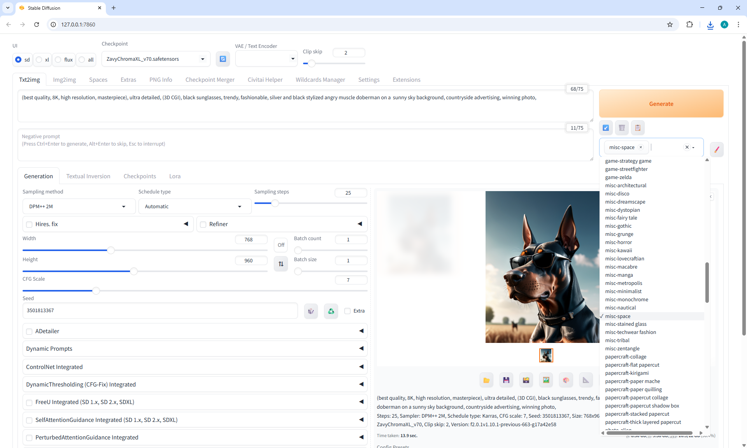The height and width of the screenshot is (448, 747).
Task: Enable the Hires. fix checkbox
Action: coord(29,224)
